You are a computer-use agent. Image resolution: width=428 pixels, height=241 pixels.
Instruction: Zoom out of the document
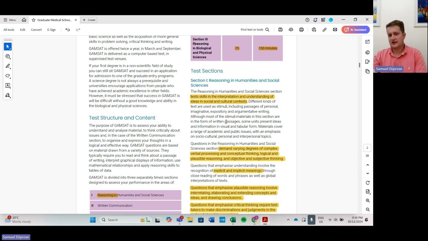(x=367, y=210)
